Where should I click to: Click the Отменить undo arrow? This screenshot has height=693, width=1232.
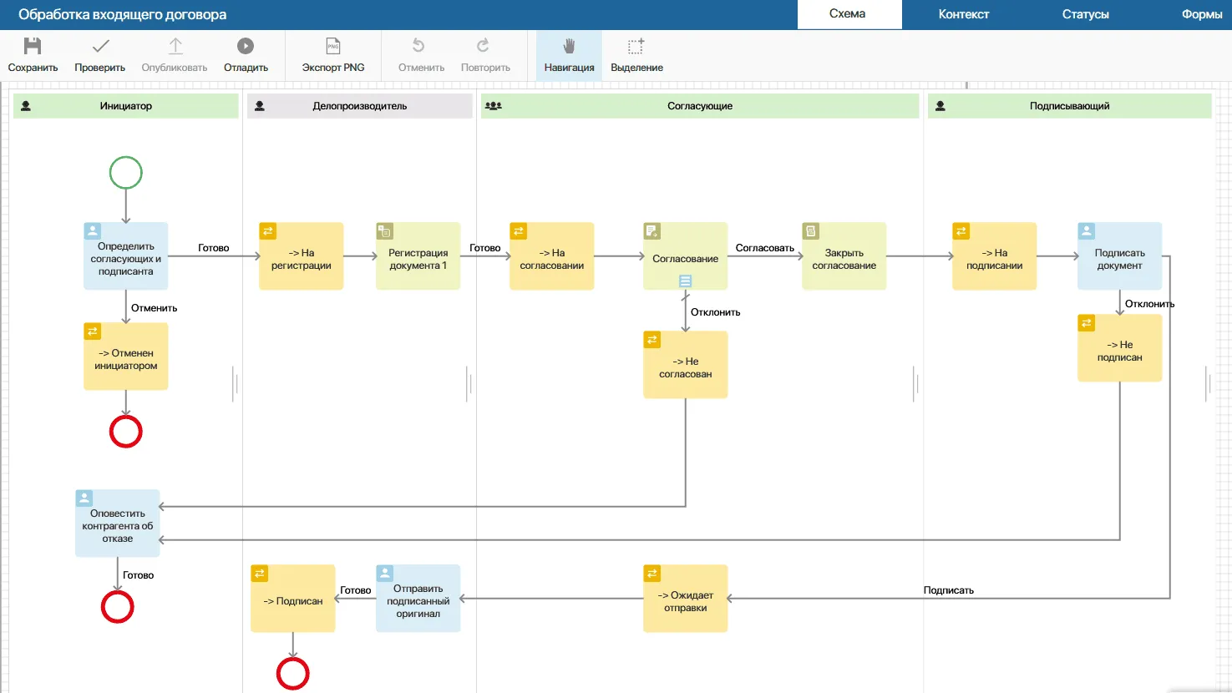click(420, 47)
